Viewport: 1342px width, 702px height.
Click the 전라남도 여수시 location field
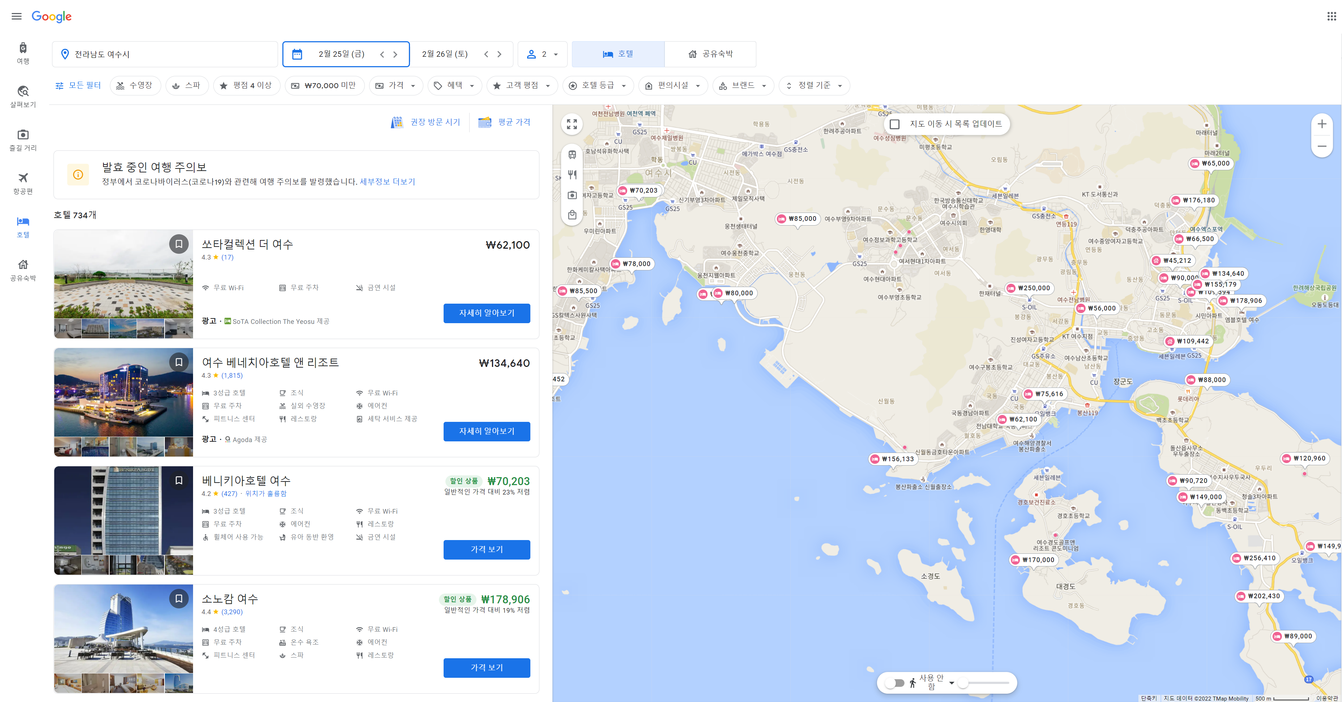tap(164, 54)
